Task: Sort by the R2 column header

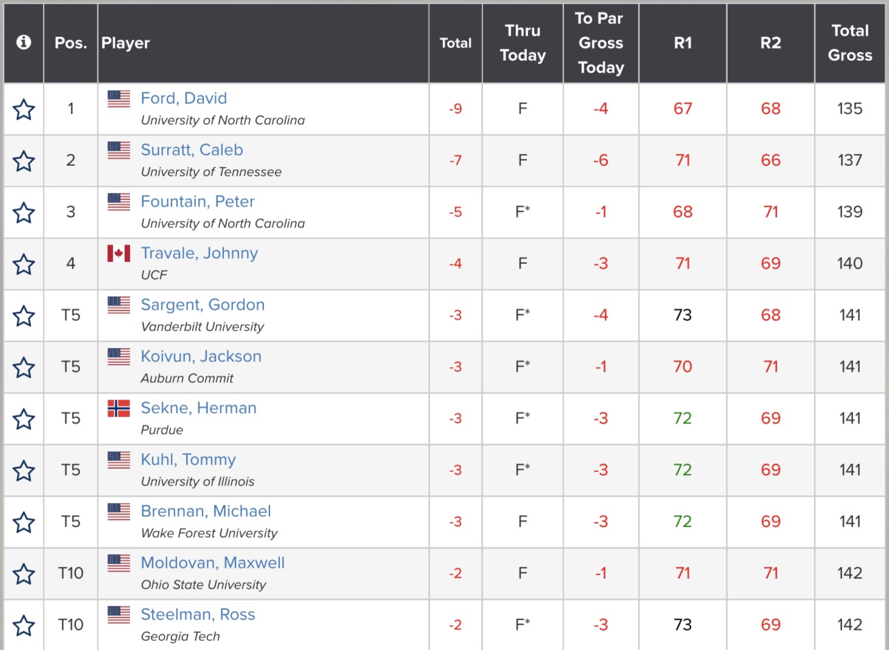Action: 770,43
